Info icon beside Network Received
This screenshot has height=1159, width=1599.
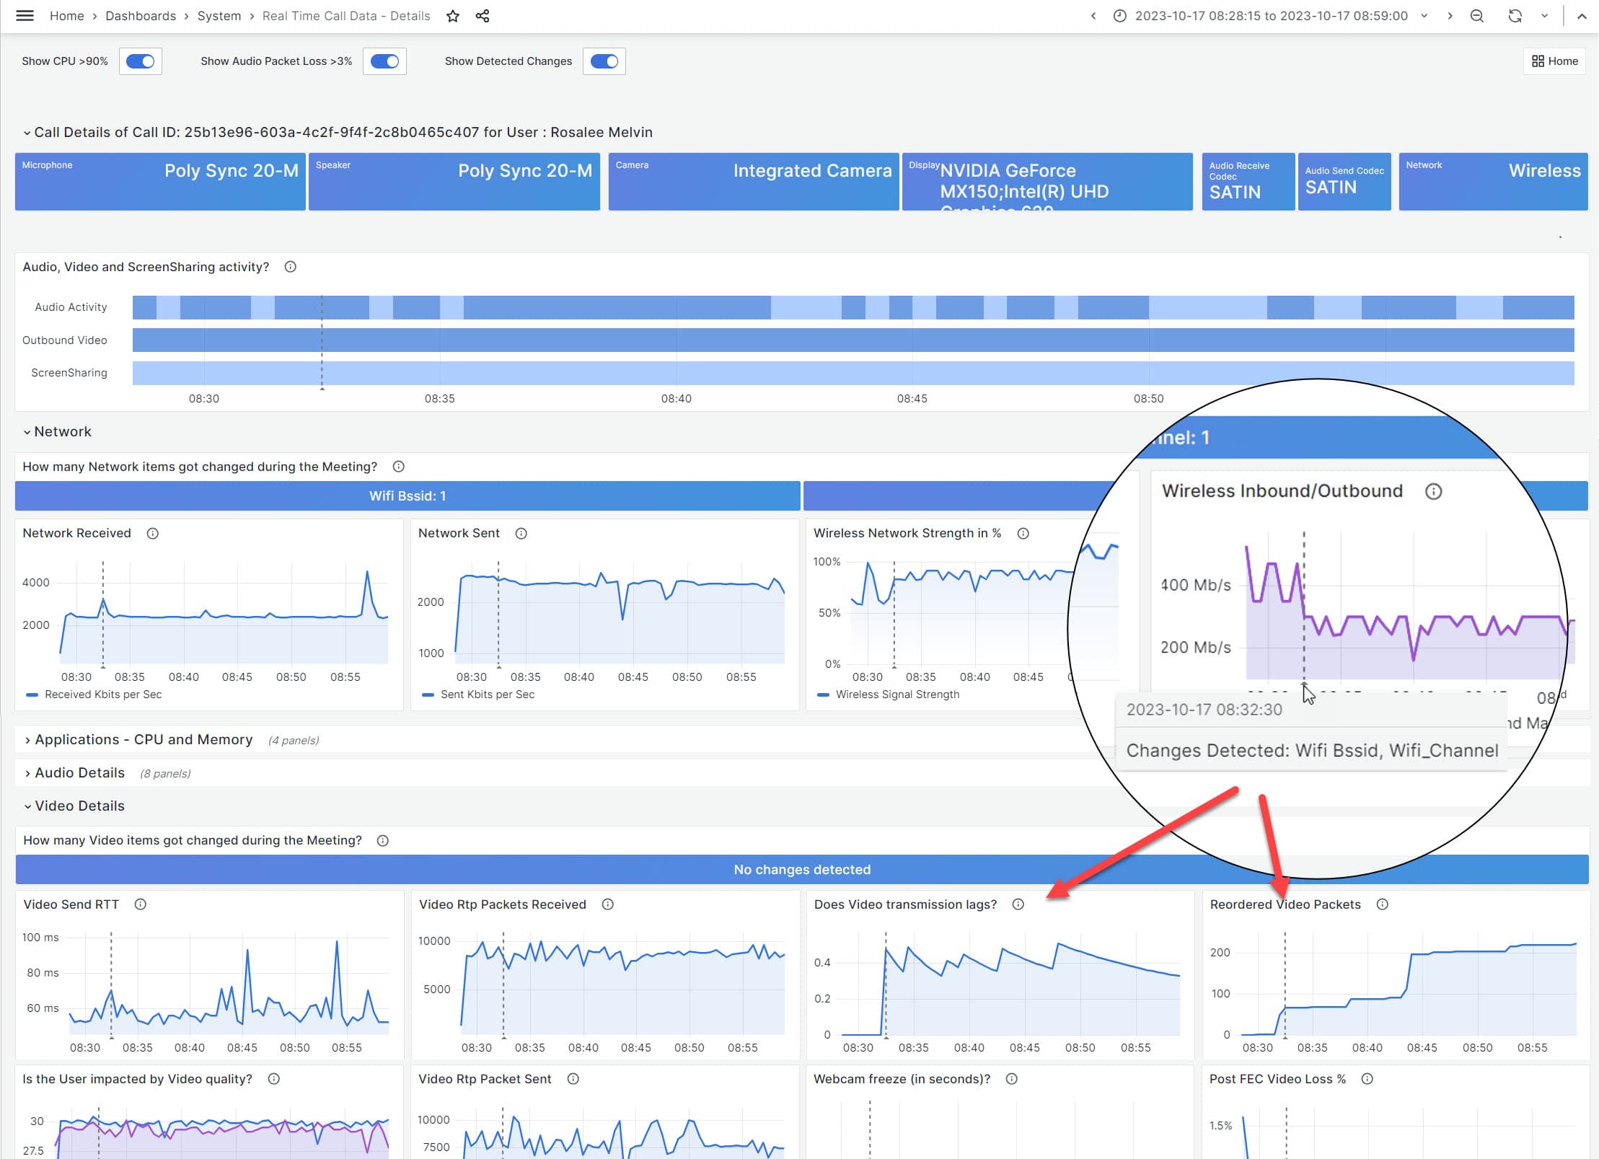point(153,533)
